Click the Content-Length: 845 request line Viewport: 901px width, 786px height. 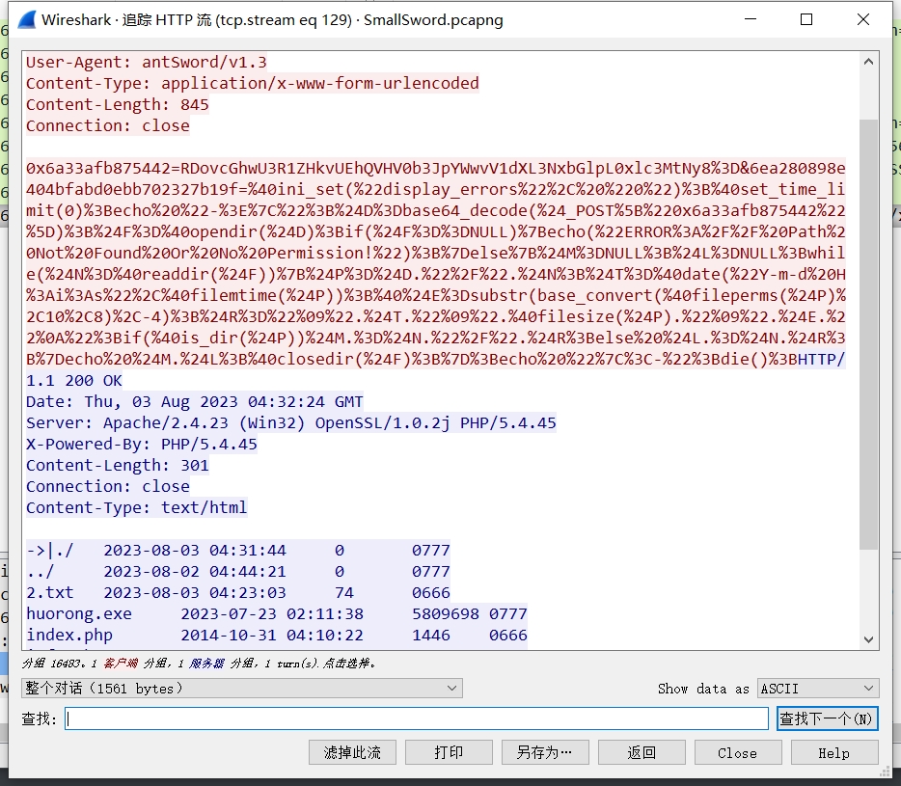coord(118,104)
